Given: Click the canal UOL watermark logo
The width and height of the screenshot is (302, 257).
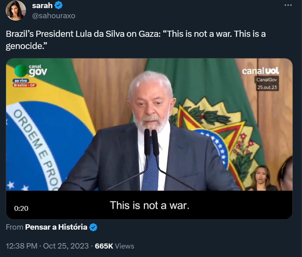Looking at the screenshot, I should 260,71.
